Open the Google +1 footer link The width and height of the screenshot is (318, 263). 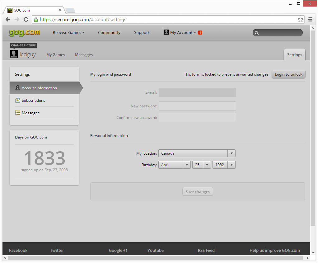[x=118, y=250]
